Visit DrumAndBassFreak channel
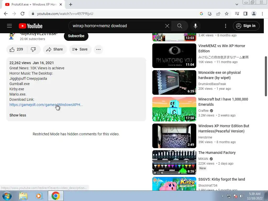Screen dimensions: 268x201 (x=212, y=84)
